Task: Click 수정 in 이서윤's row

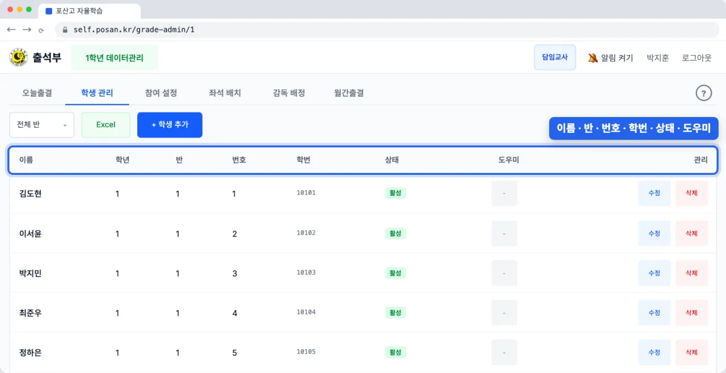Action: tap(654, 233)
